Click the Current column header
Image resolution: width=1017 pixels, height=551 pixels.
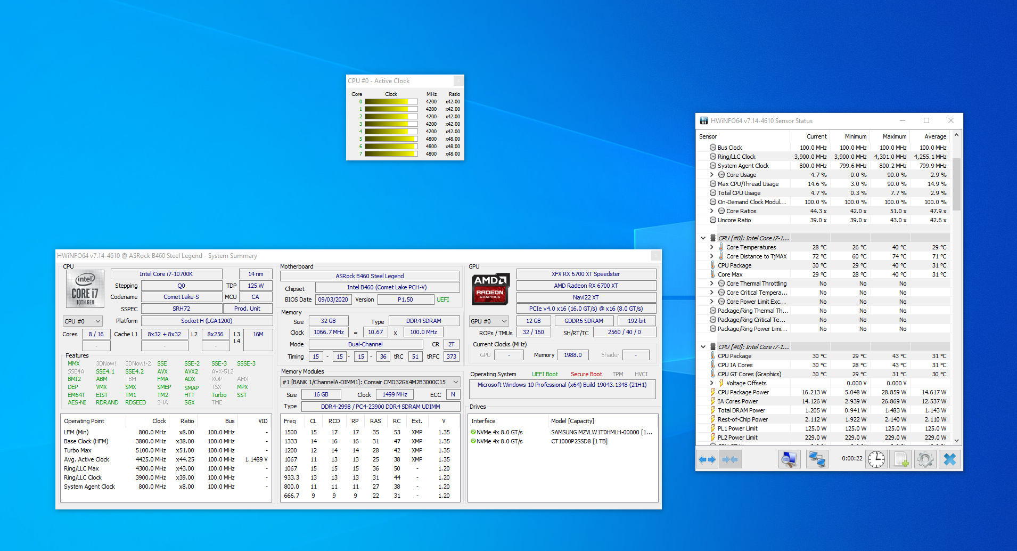pos(810,136)
